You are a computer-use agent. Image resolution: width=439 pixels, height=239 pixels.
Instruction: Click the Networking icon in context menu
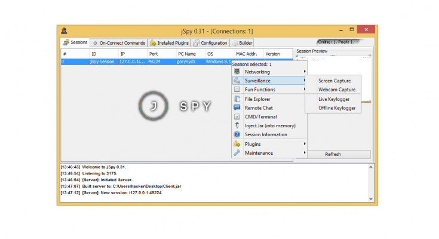[237, 72]
